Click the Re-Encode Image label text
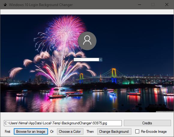The width and height of the screenshot is (174, 137). pos(154,132)
